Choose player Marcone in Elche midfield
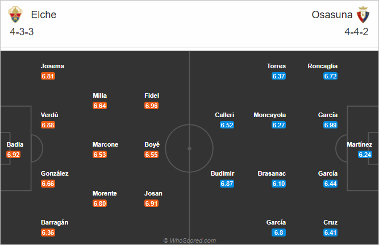The image size is (379, 245). [x=105, y=144]
